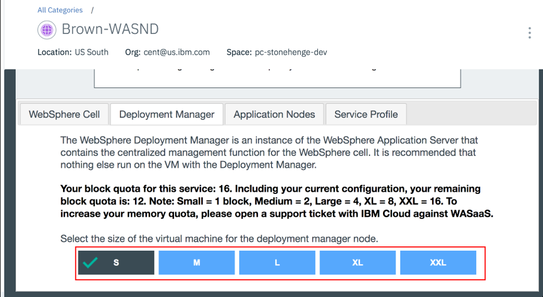This screenshot has width=543, height=297.
Task: Click the All Categories breadcrumb link
Action: [60, 10]
